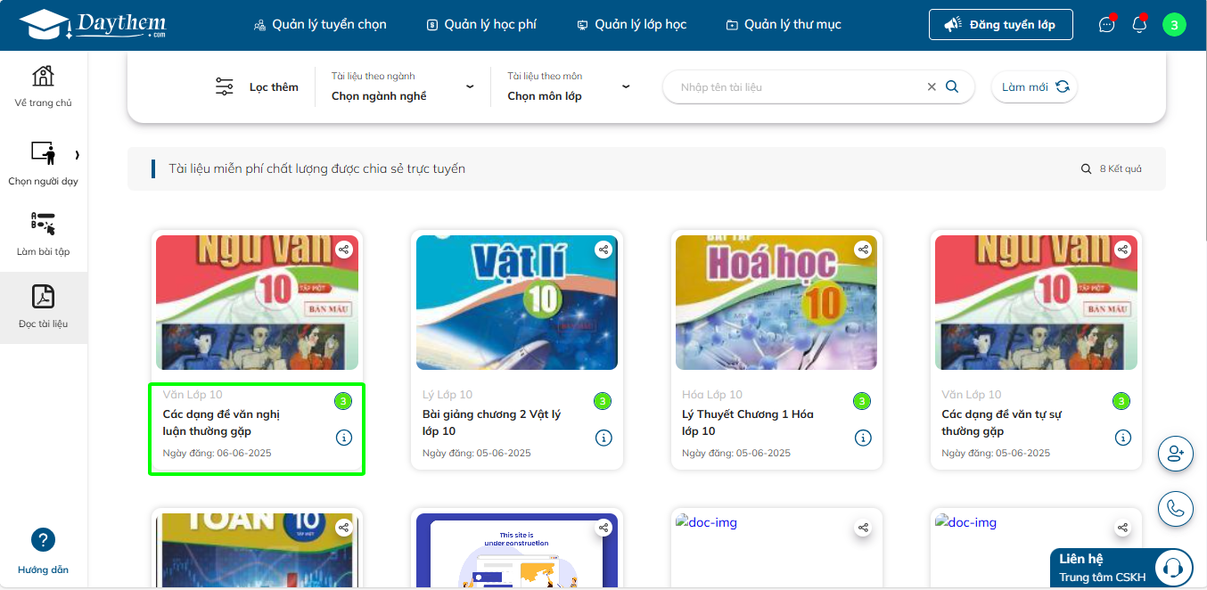Click author badge on Hóa lớp 10 card

click(x=862, y=401)
